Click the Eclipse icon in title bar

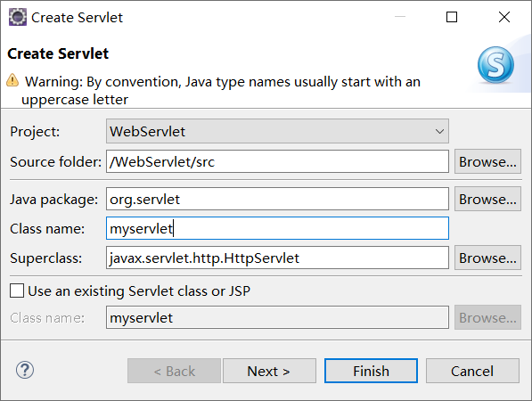[17, 17]
